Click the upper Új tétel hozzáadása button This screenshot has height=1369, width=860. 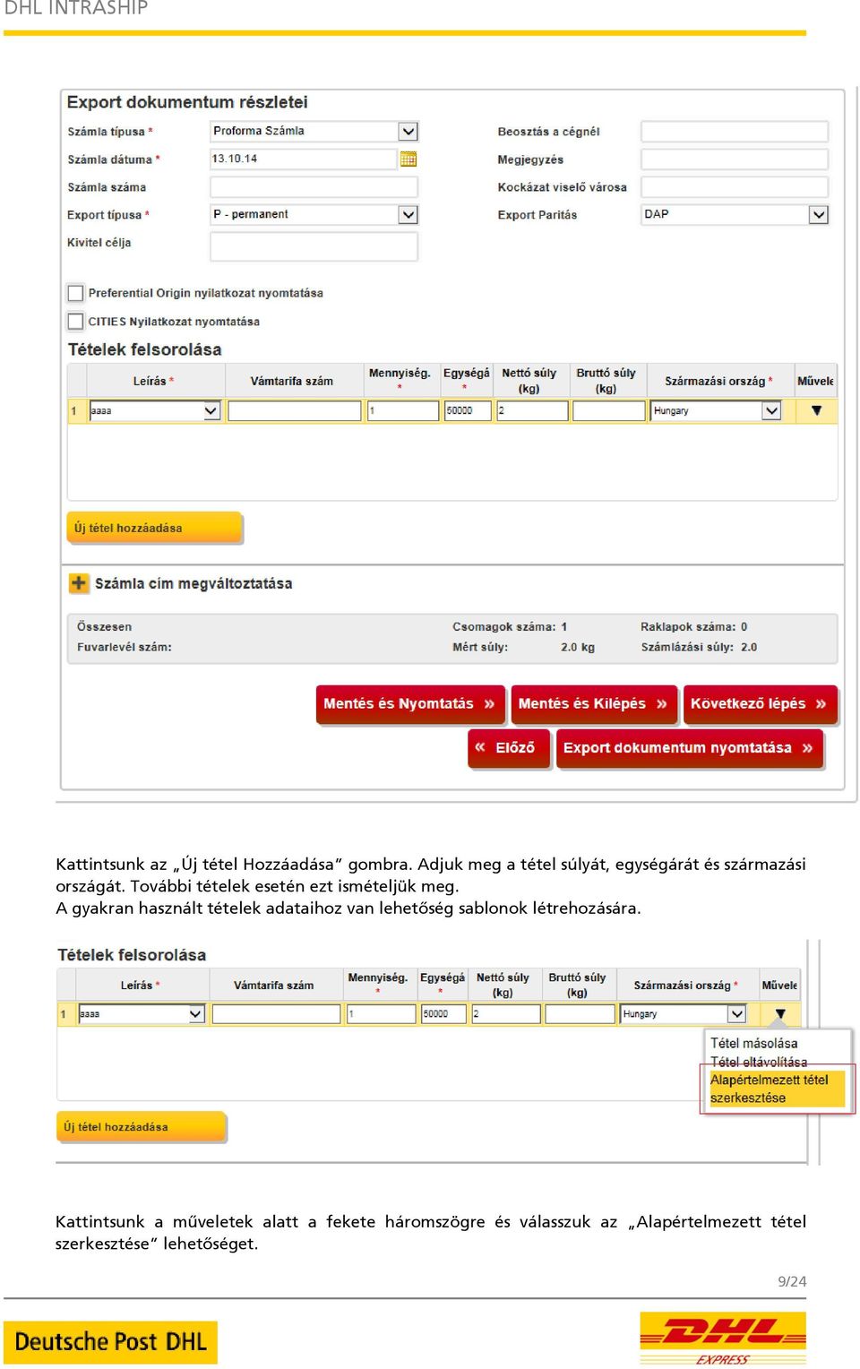(154, 528)
